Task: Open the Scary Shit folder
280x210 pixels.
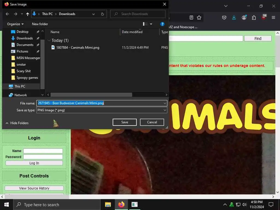Action: [x=24, y=71]
